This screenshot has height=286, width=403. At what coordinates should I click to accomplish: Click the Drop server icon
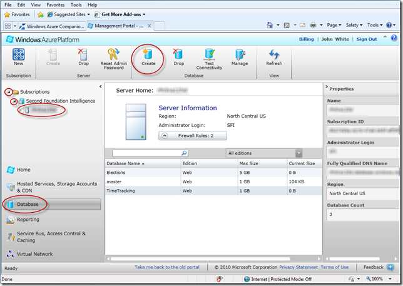tap(83, 54)
